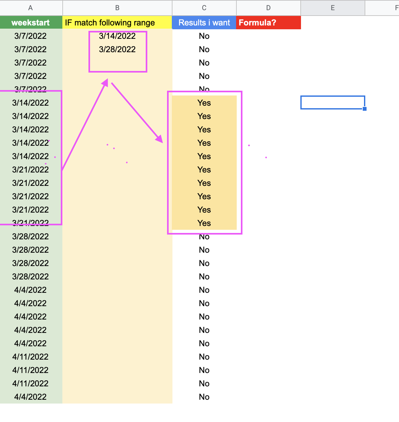The image size is (399, 422).
Task: Click the fill handle of the selected cell
Action: coord(365,109)
